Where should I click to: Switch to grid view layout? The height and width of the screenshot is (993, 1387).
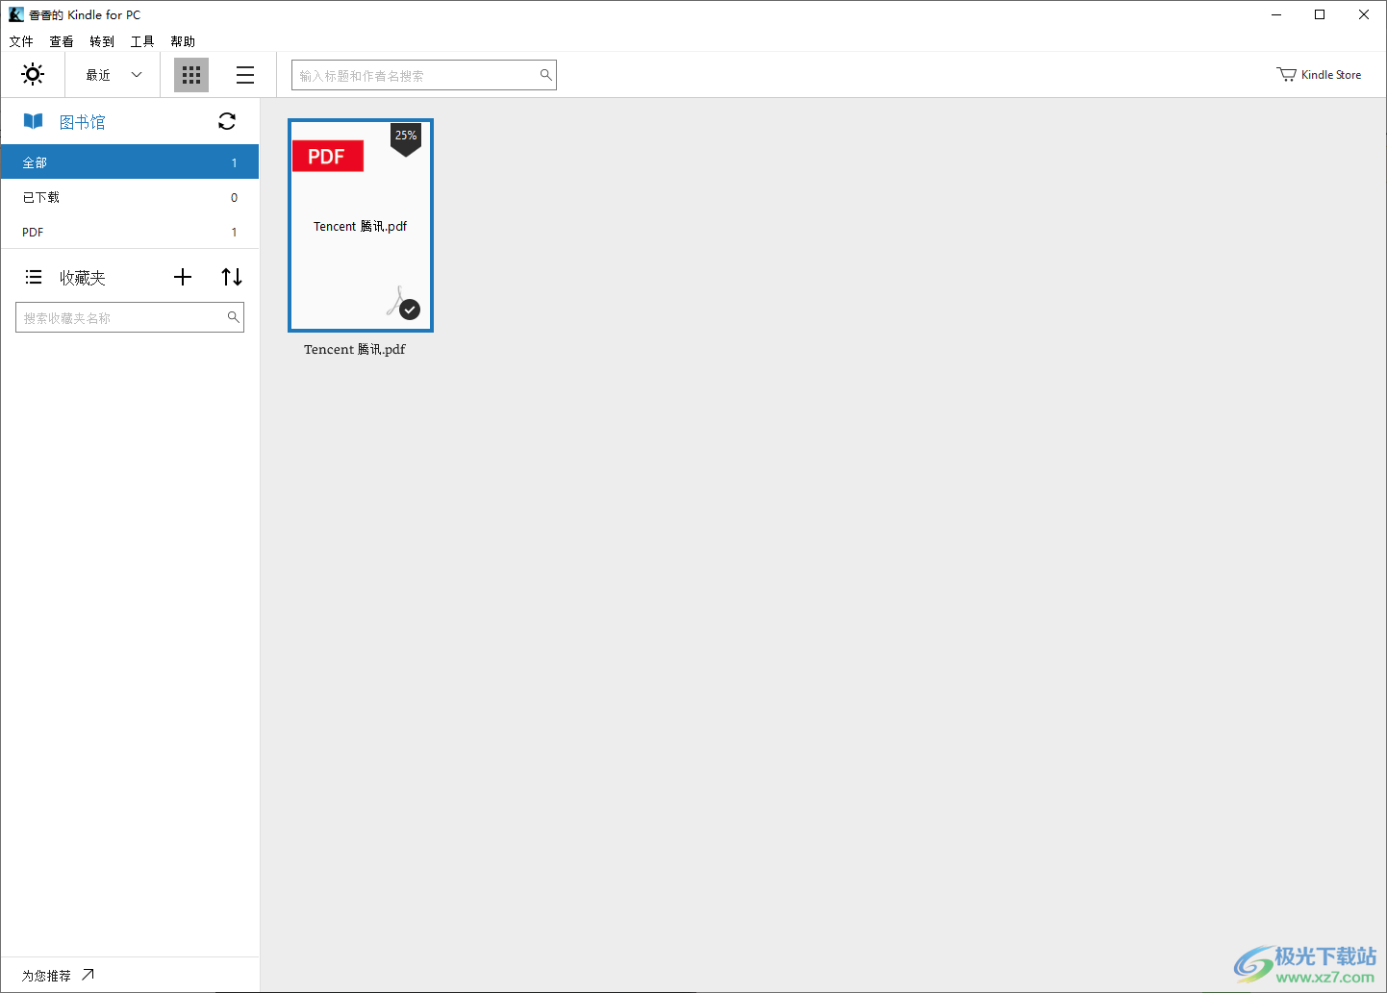[191, 75]
